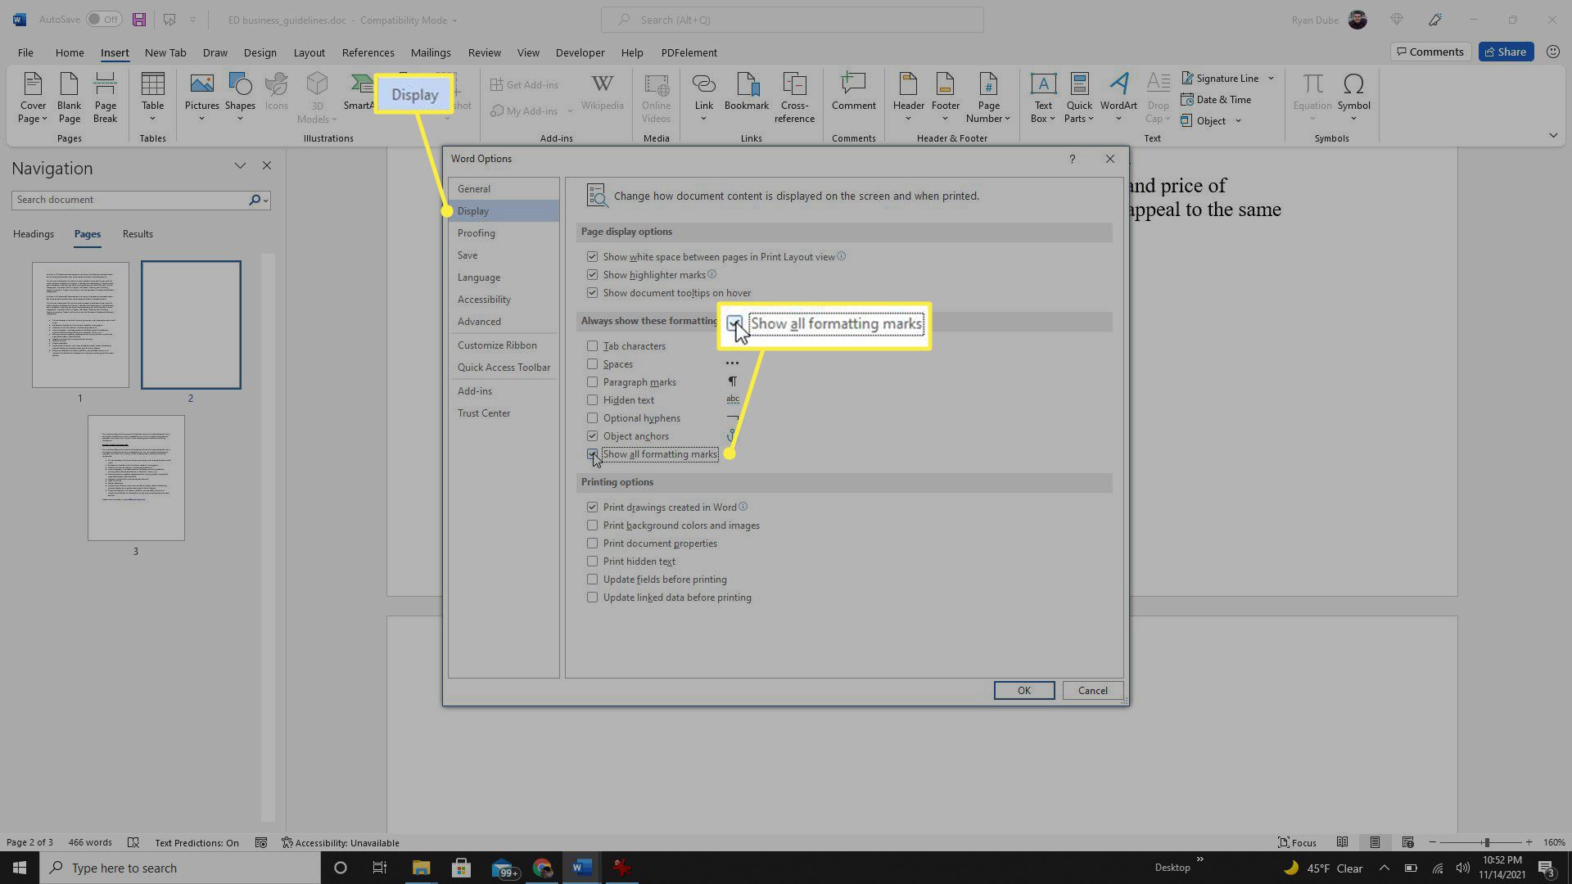The height and width of the screenshot is (884, 1572).
Task: Click the Cancel button to dismiss
Action: pyautogui.click(x=1093, y=690)
